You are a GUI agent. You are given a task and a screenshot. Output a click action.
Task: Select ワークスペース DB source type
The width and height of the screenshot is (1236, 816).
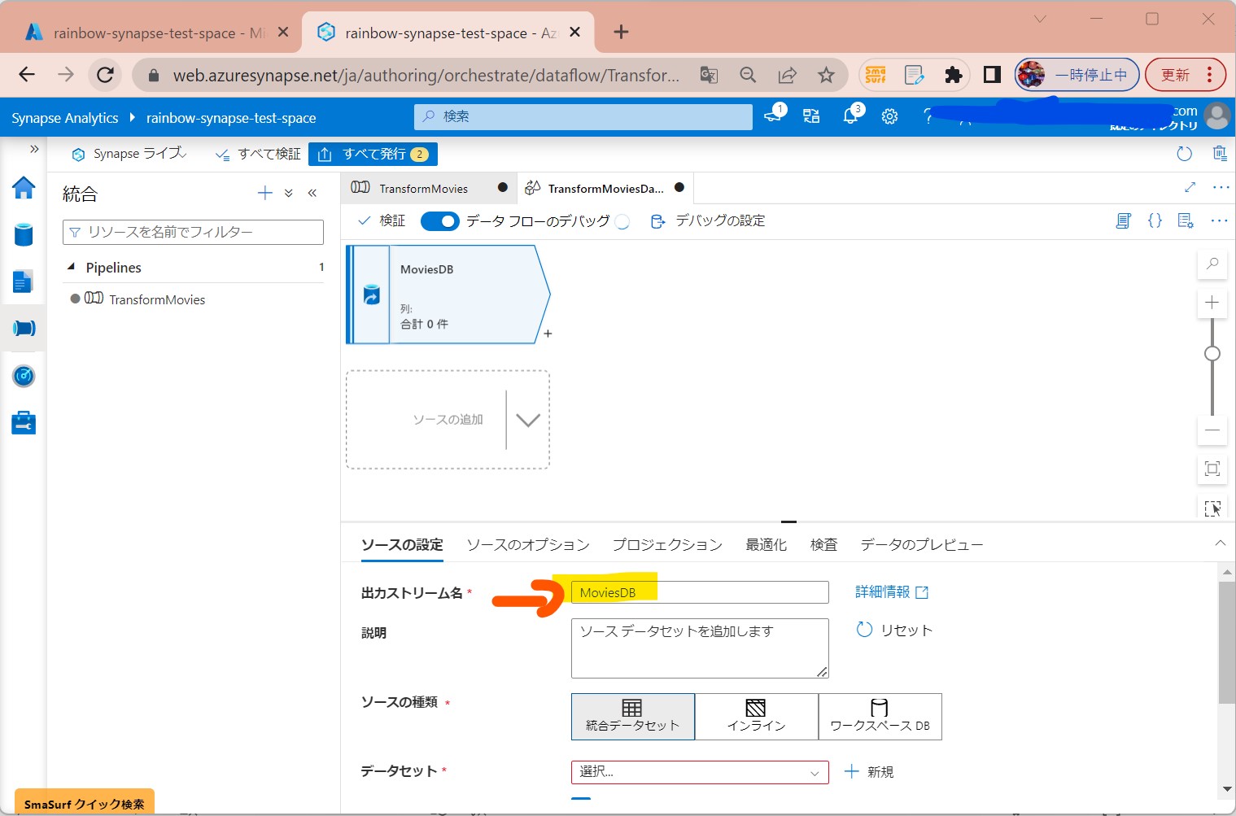tap(880, 717)
